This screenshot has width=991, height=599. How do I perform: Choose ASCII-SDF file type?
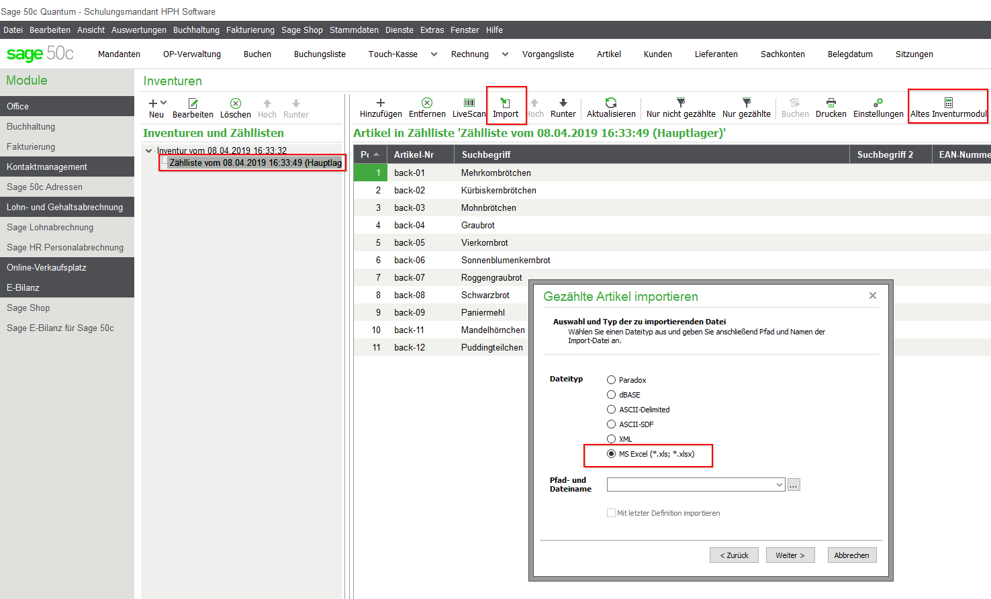pos(611,424)
